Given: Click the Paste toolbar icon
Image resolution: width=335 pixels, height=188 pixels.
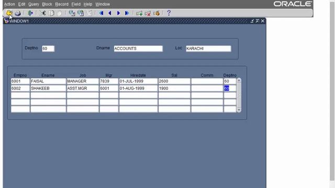Looking at the screenshot, I should pyautogui.click(x=60, y=13).
